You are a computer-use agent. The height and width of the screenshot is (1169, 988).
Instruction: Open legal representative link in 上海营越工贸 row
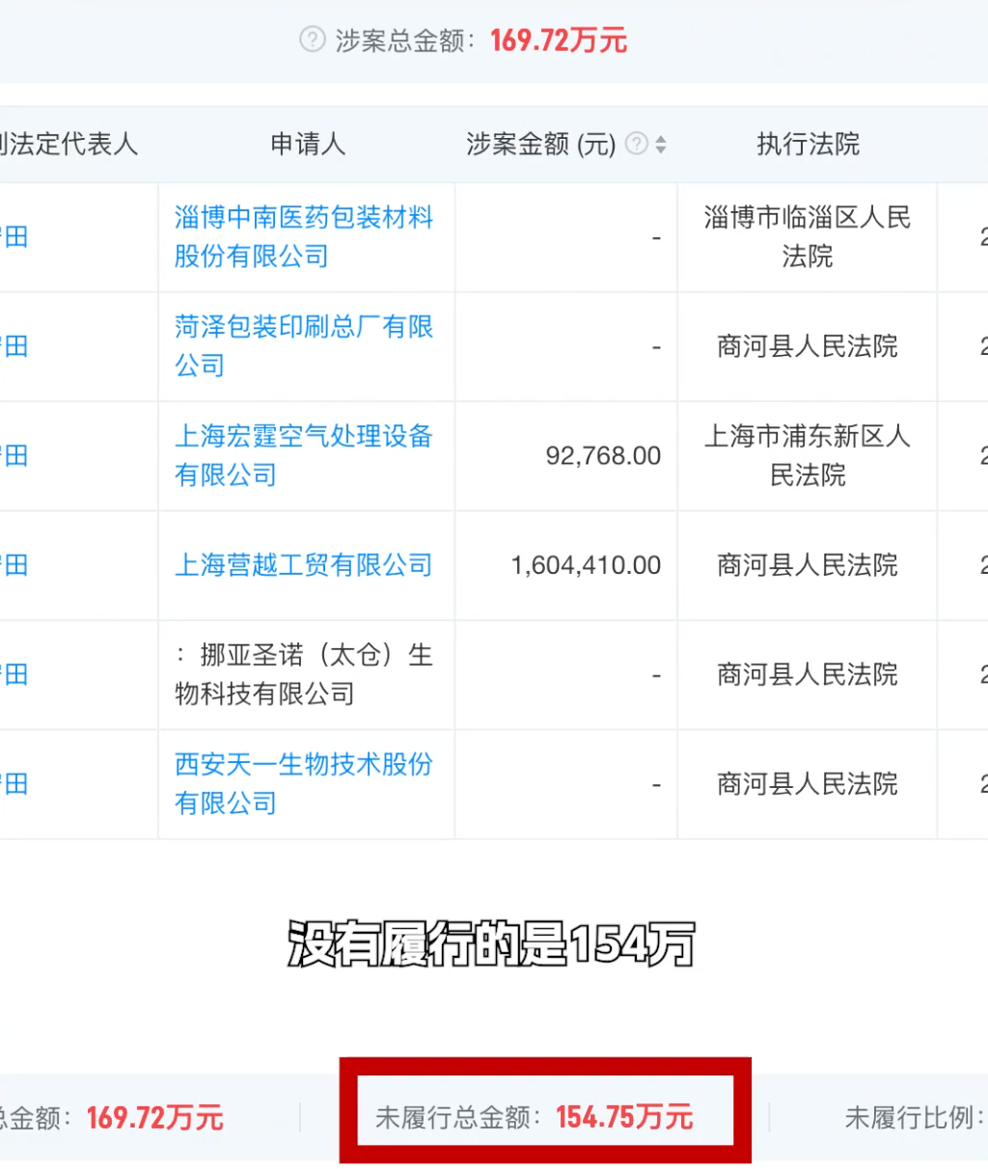[x=15, y=565]
